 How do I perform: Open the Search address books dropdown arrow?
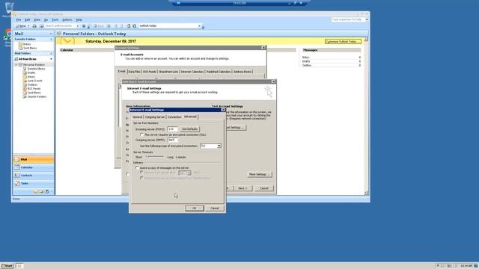coord(78,26)
